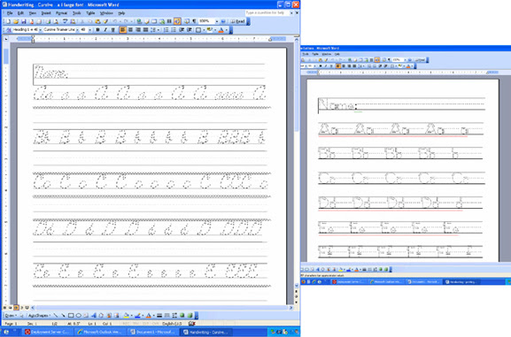Open the Format menu in the front Word window
Screen dimensions: 511x337
coord(61,13)
